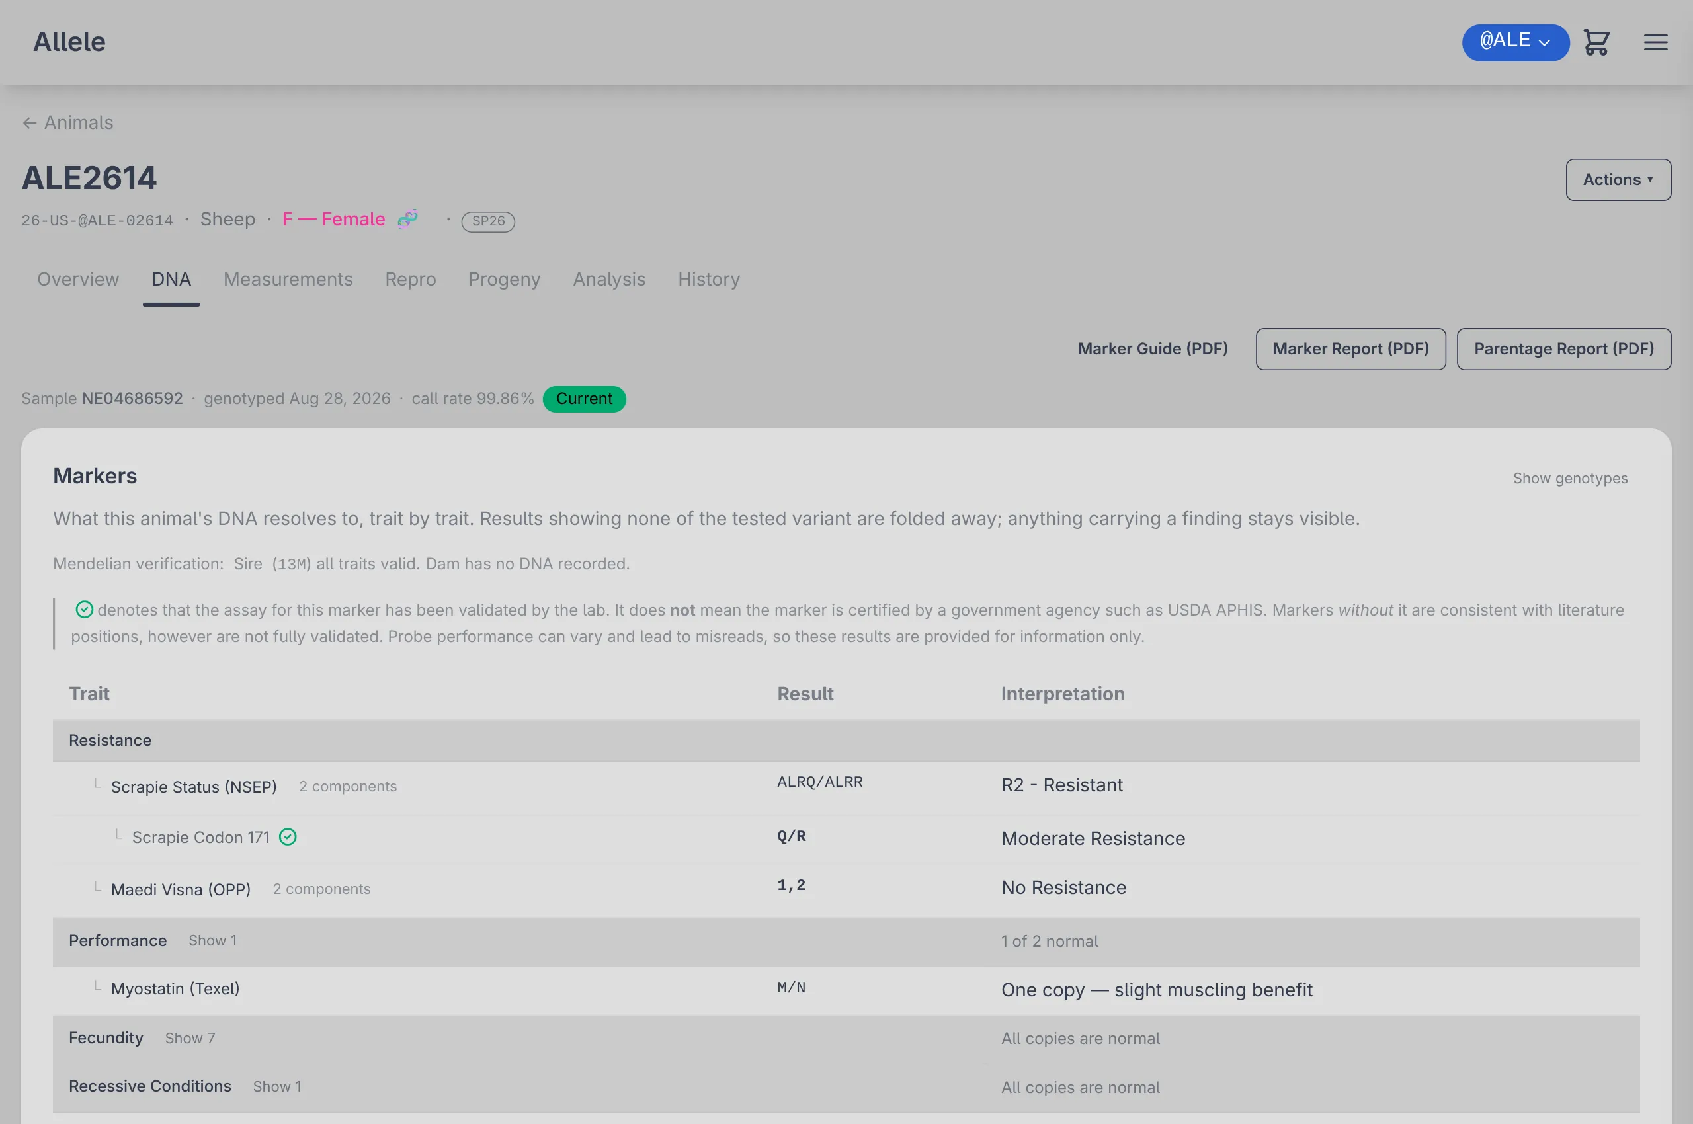
Task: Open the Actions dropdown menu
Action: pyautogui.click(x=1618, y=179)
